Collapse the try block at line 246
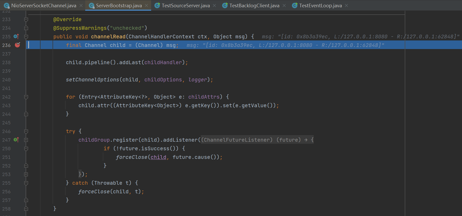This screenshot has width=462, height=216. click(26, 131)
